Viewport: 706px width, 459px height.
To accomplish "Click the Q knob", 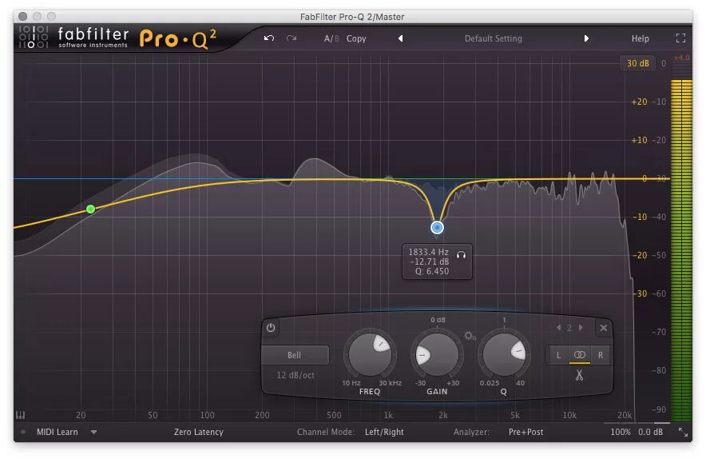I will tap(504, 355).
